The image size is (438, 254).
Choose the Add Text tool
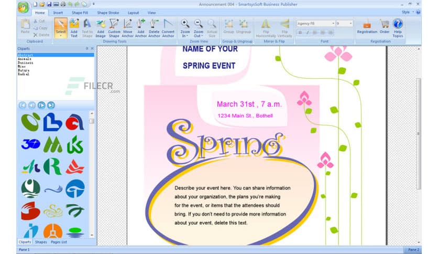coord(74,28)
